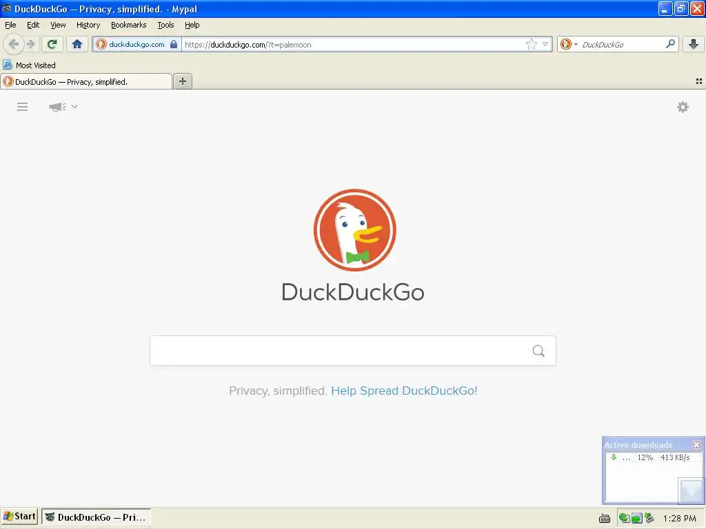The image size is (706, 529).
Task: Open the URL history dropdown arrow
Action: pyautogui.click(x=545, y=44)
